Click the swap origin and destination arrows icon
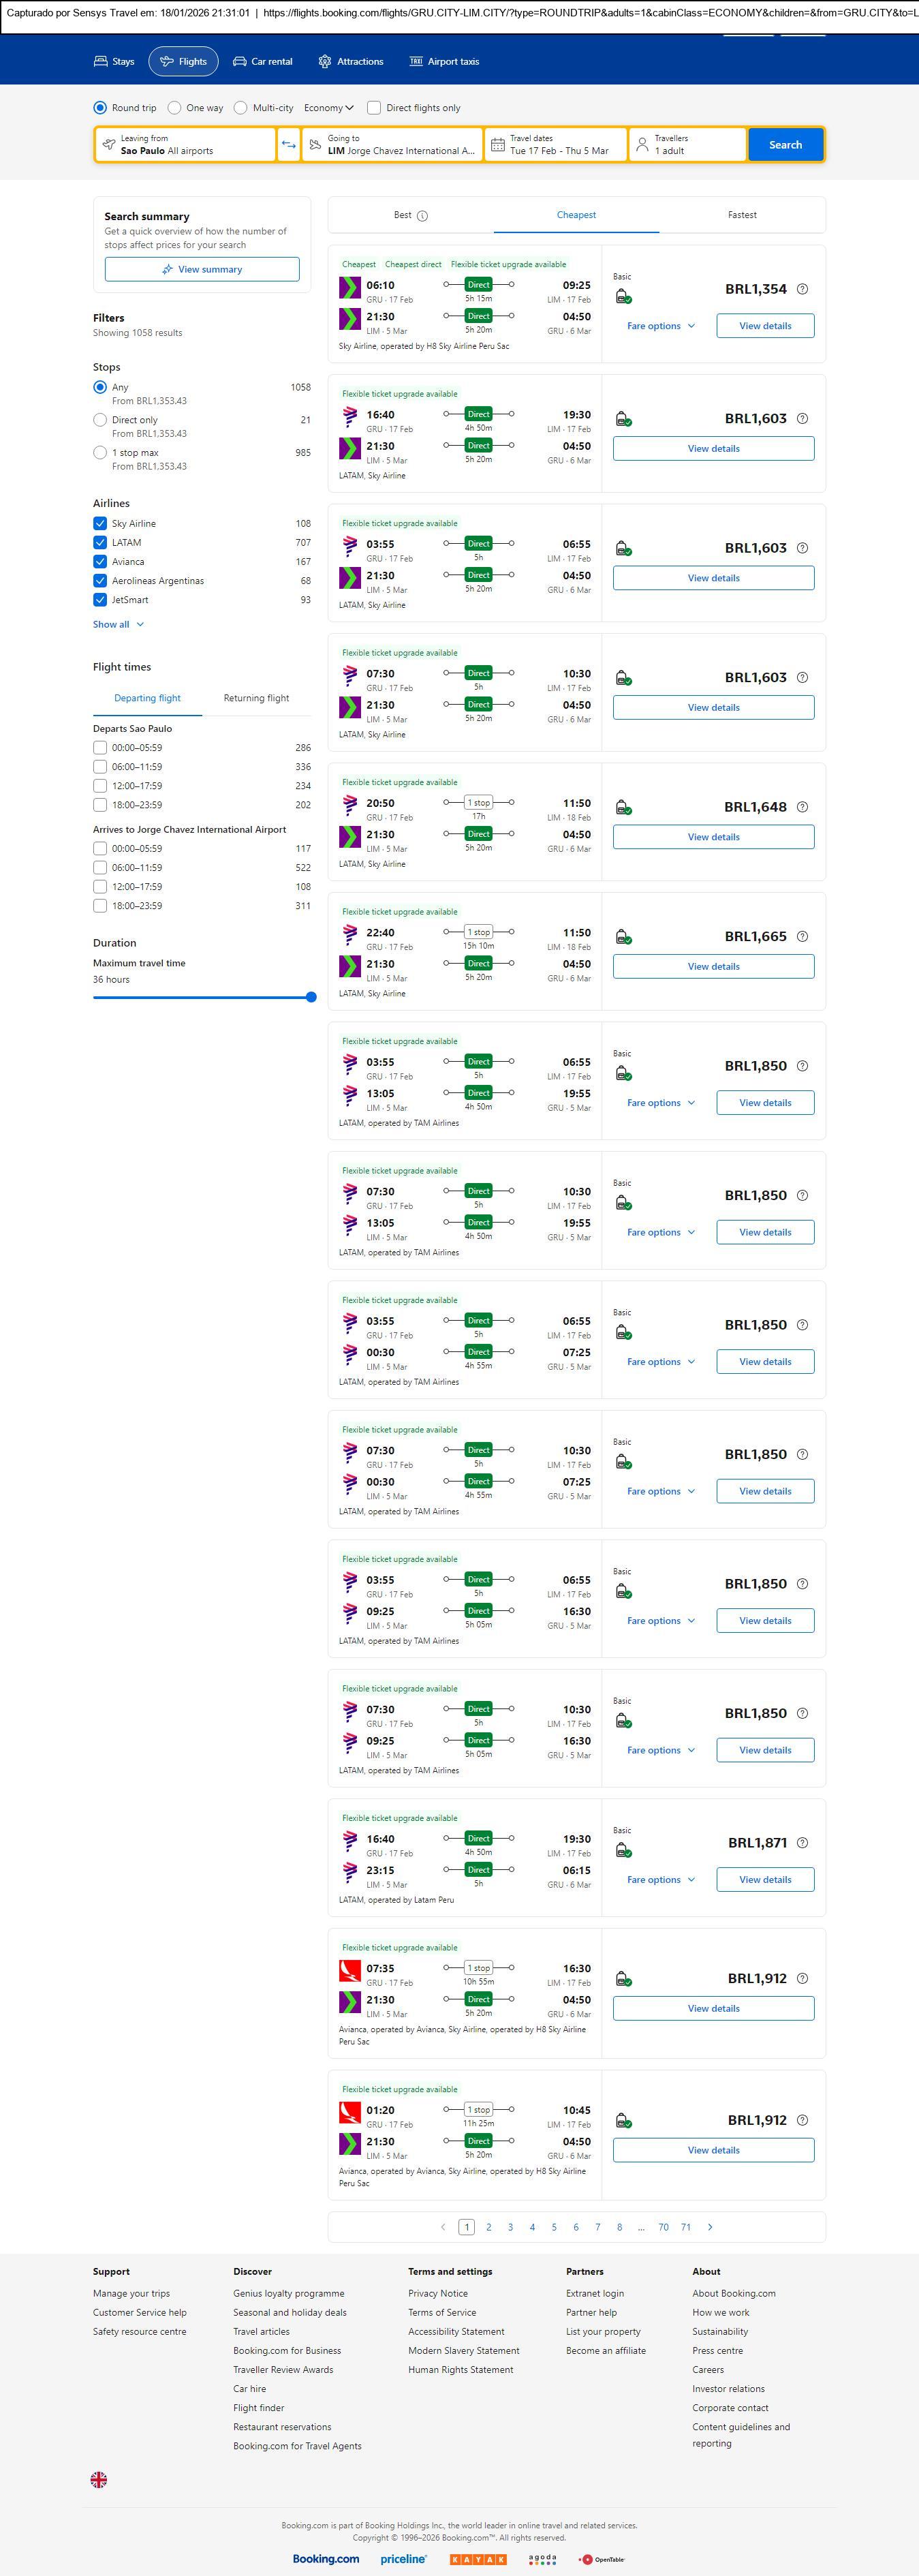This screenshot has height=2576, width=919. point(288,145)
